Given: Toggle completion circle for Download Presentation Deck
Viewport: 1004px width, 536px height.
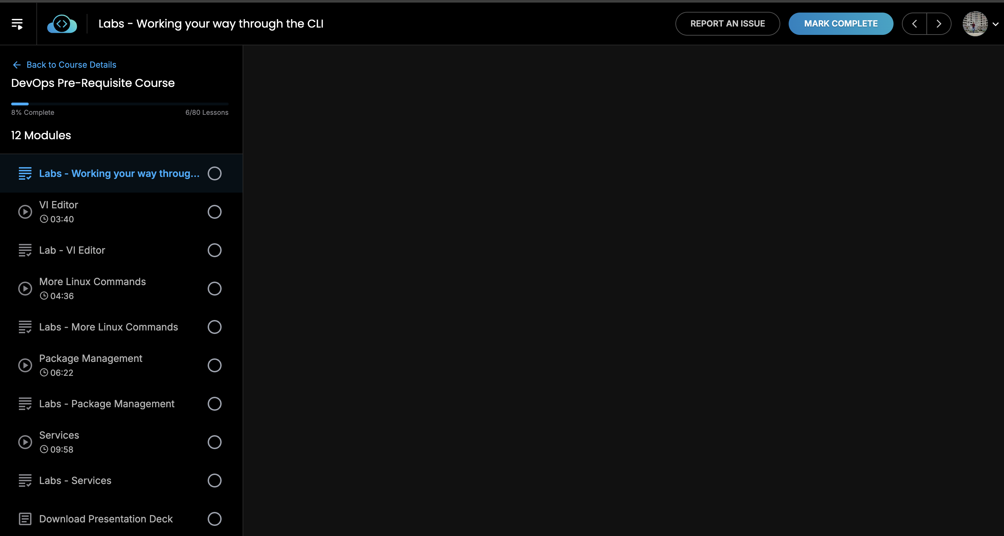Looking at the screenshot, I should [x=214, y=519].
